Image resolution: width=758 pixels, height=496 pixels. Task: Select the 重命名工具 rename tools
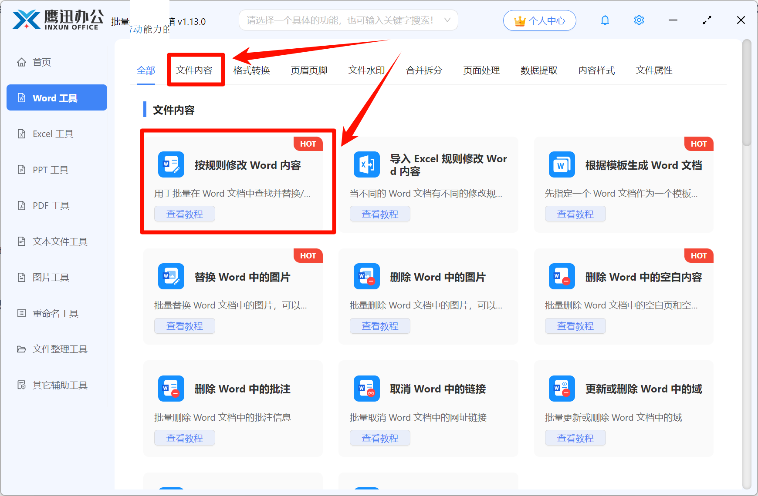pyautogui.click(x=55, y=313)
